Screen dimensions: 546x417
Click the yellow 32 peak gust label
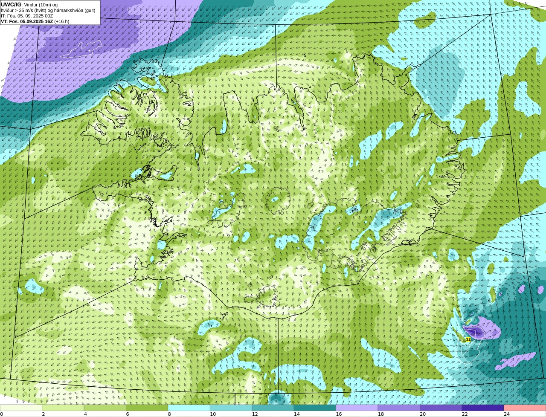[x=468, y=339]
